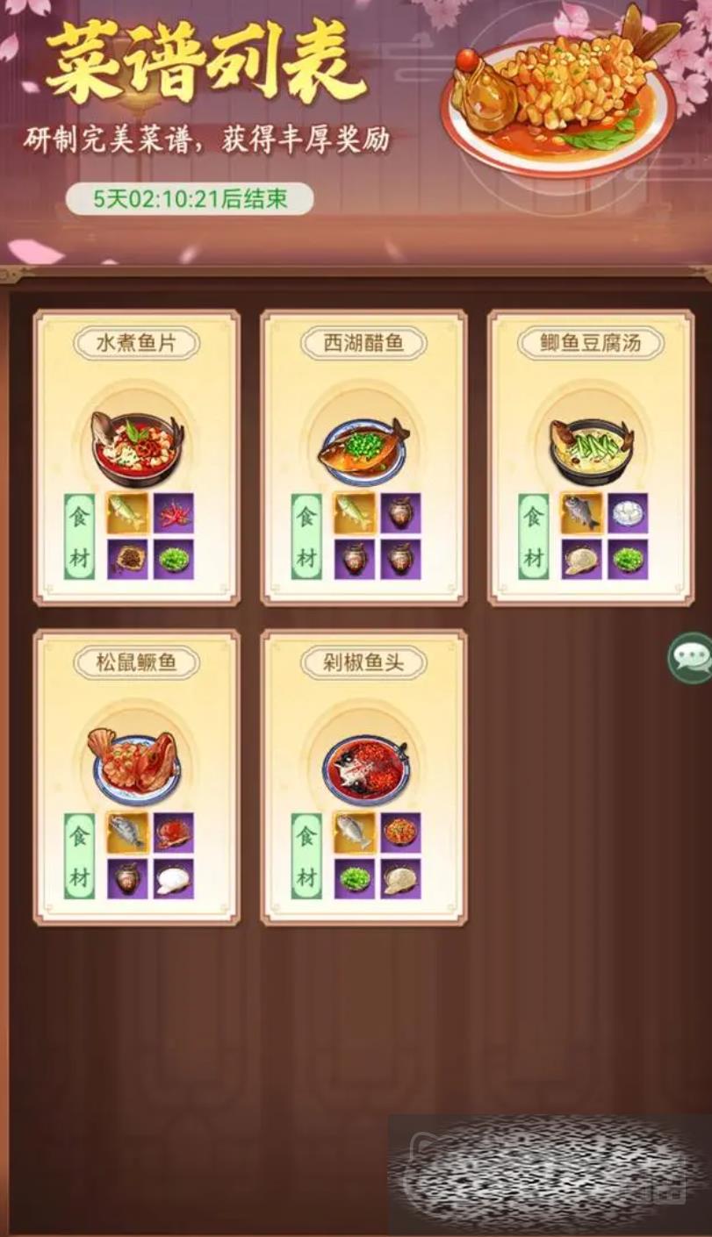This screenshot has height=1237, width=712.
Task: Tap the green onion ingredient in 水煮鱼片
Action: (x=174, y=559)
